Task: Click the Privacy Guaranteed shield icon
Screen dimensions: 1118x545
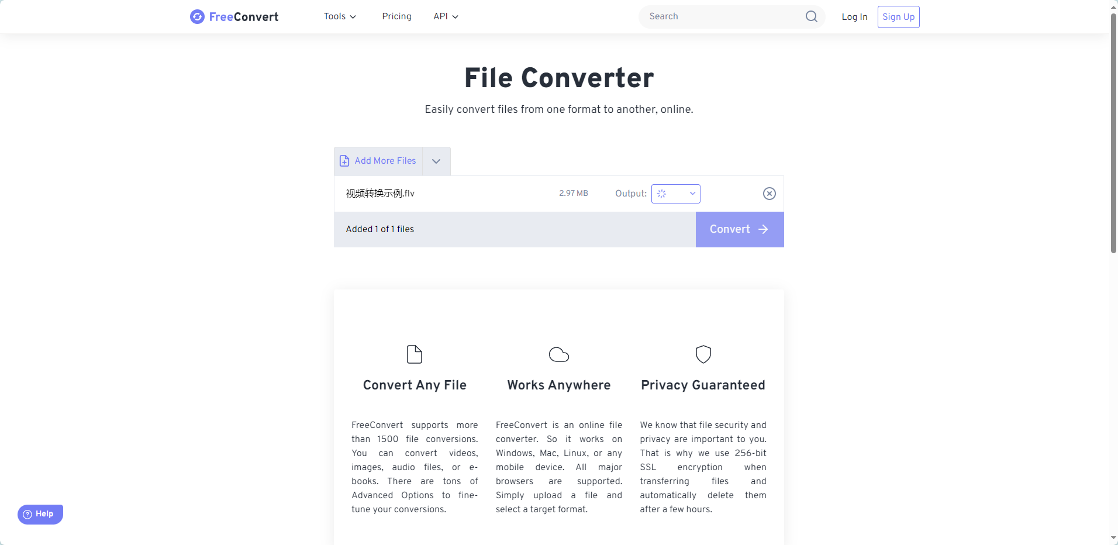Action: click(x=703, y=354)
